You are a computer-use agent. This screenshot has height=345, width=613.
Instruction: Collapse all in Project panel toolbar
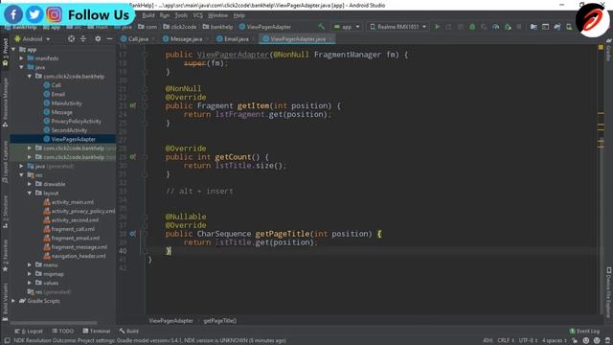(x=83, y=38)
